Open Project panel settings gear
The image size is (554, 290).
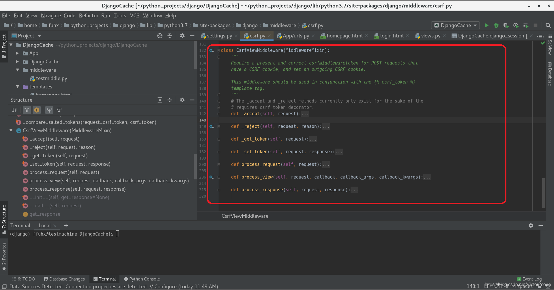(182, 36)
